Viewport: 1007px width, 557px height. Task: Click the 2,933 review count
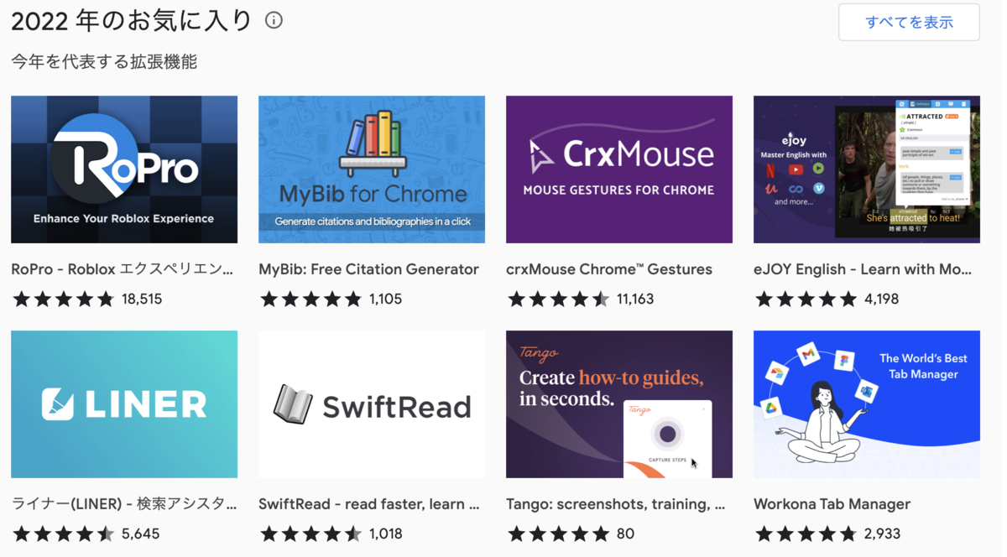pos(881,534)
